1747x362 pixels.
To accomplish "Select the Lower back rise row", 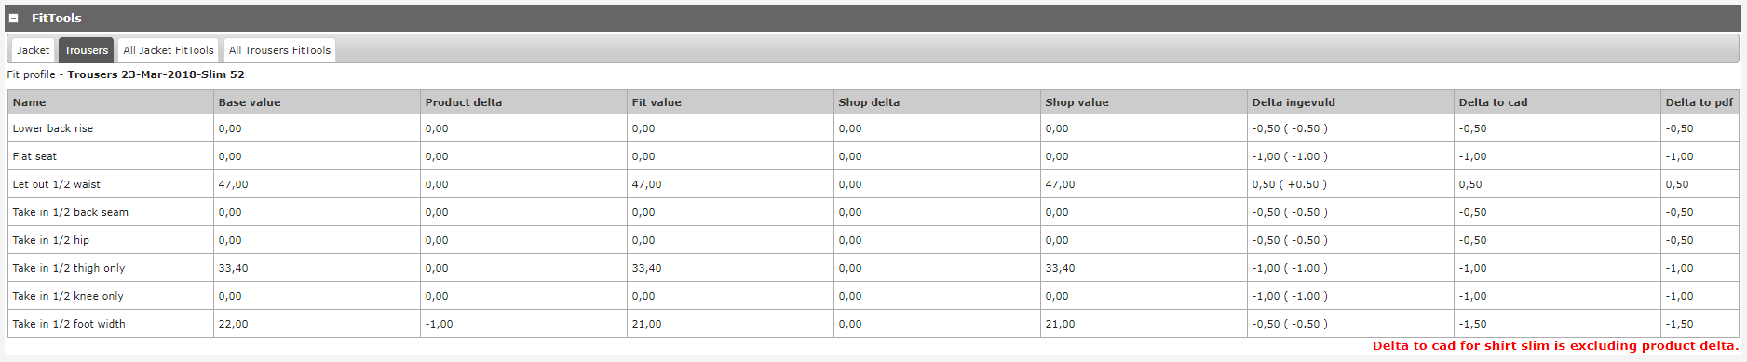I will point(873,128).
